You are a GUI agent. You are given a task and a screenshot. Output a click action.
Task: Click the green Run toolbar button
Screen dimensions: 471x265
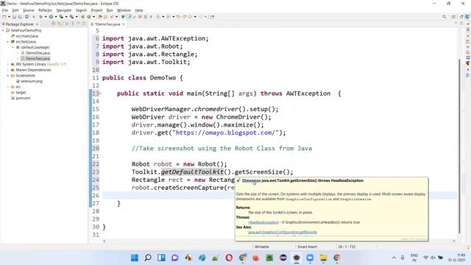click(x=51, y=17)
